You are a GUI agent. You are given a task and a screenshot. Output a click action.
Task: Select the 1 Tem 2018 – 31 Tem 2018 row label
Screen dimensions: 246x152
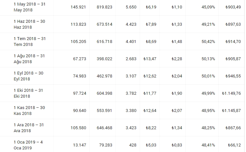(30, 41)
